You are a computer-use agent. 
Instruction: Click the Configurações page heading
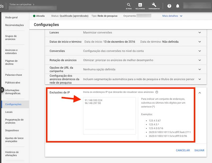click(x=46, y=25)
